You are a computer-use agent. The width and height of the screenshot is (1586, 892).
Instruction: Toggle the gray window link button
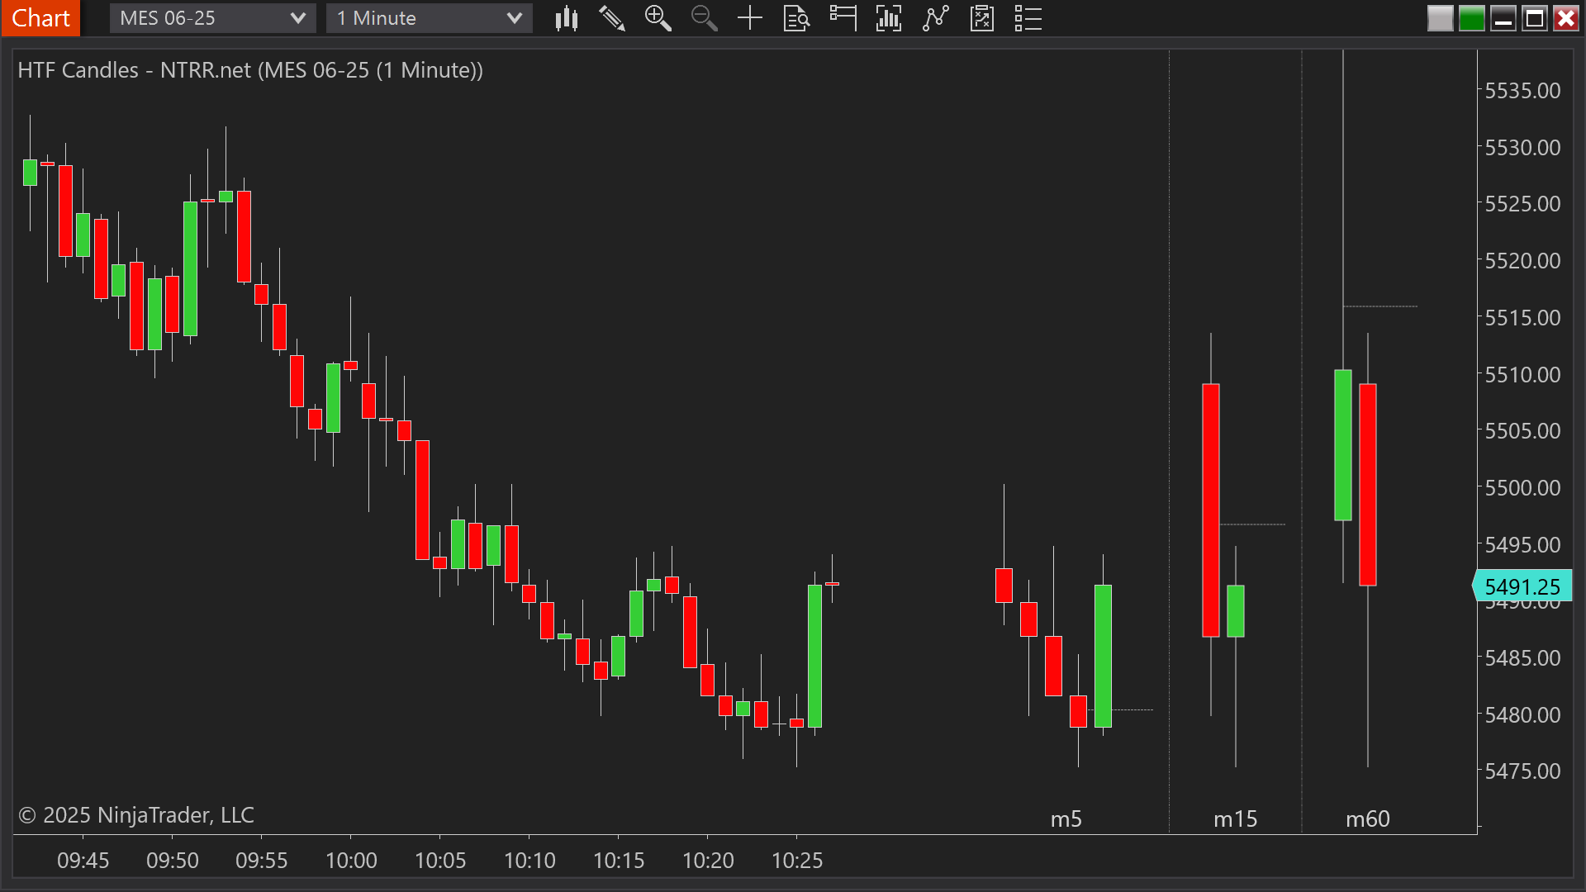click(x=1441, y=18)
